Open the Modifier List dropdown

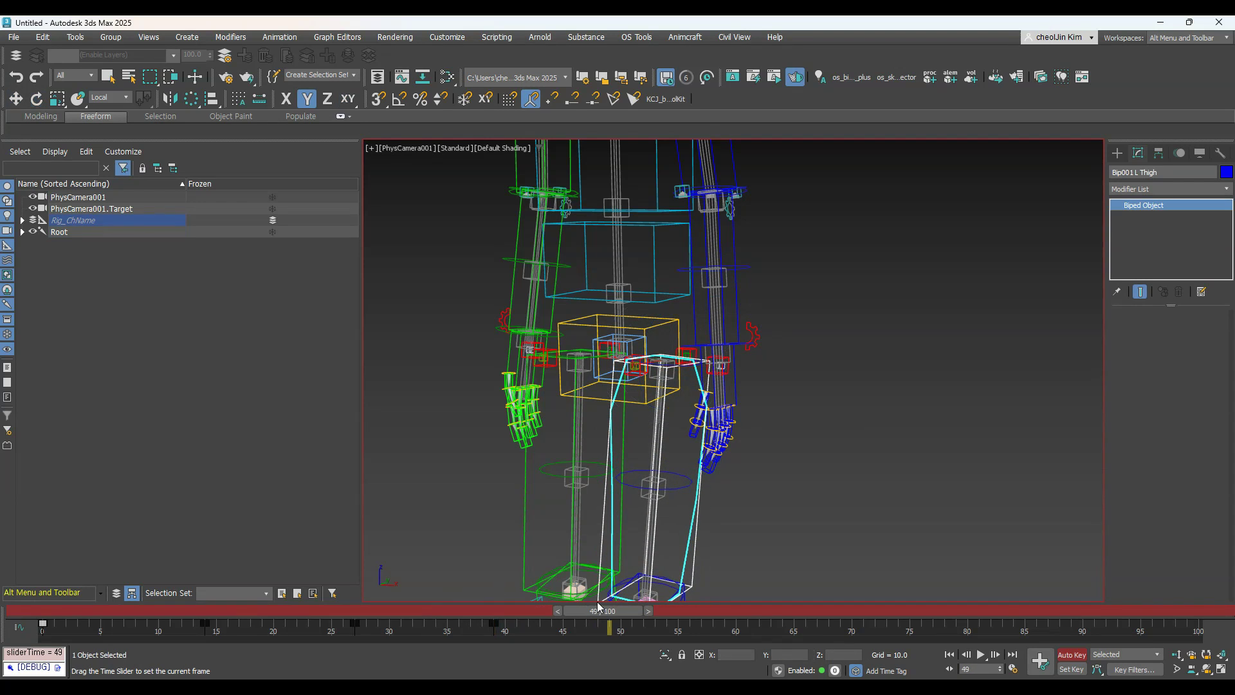pos(1171,189)
